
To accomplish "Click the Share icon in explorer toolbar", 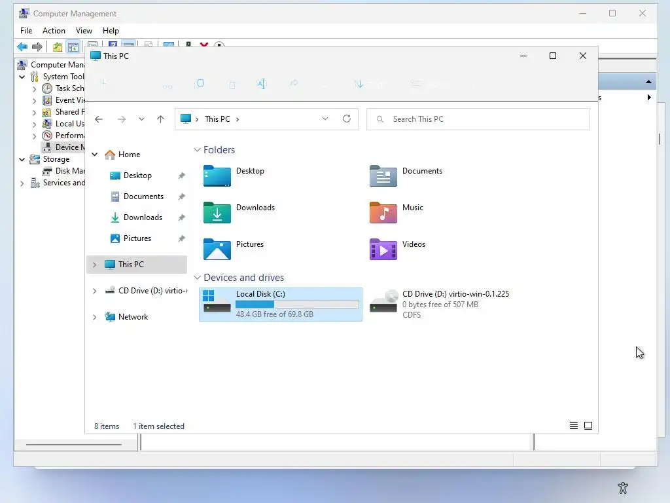I will pyautogui.click(x=294, y=83).
